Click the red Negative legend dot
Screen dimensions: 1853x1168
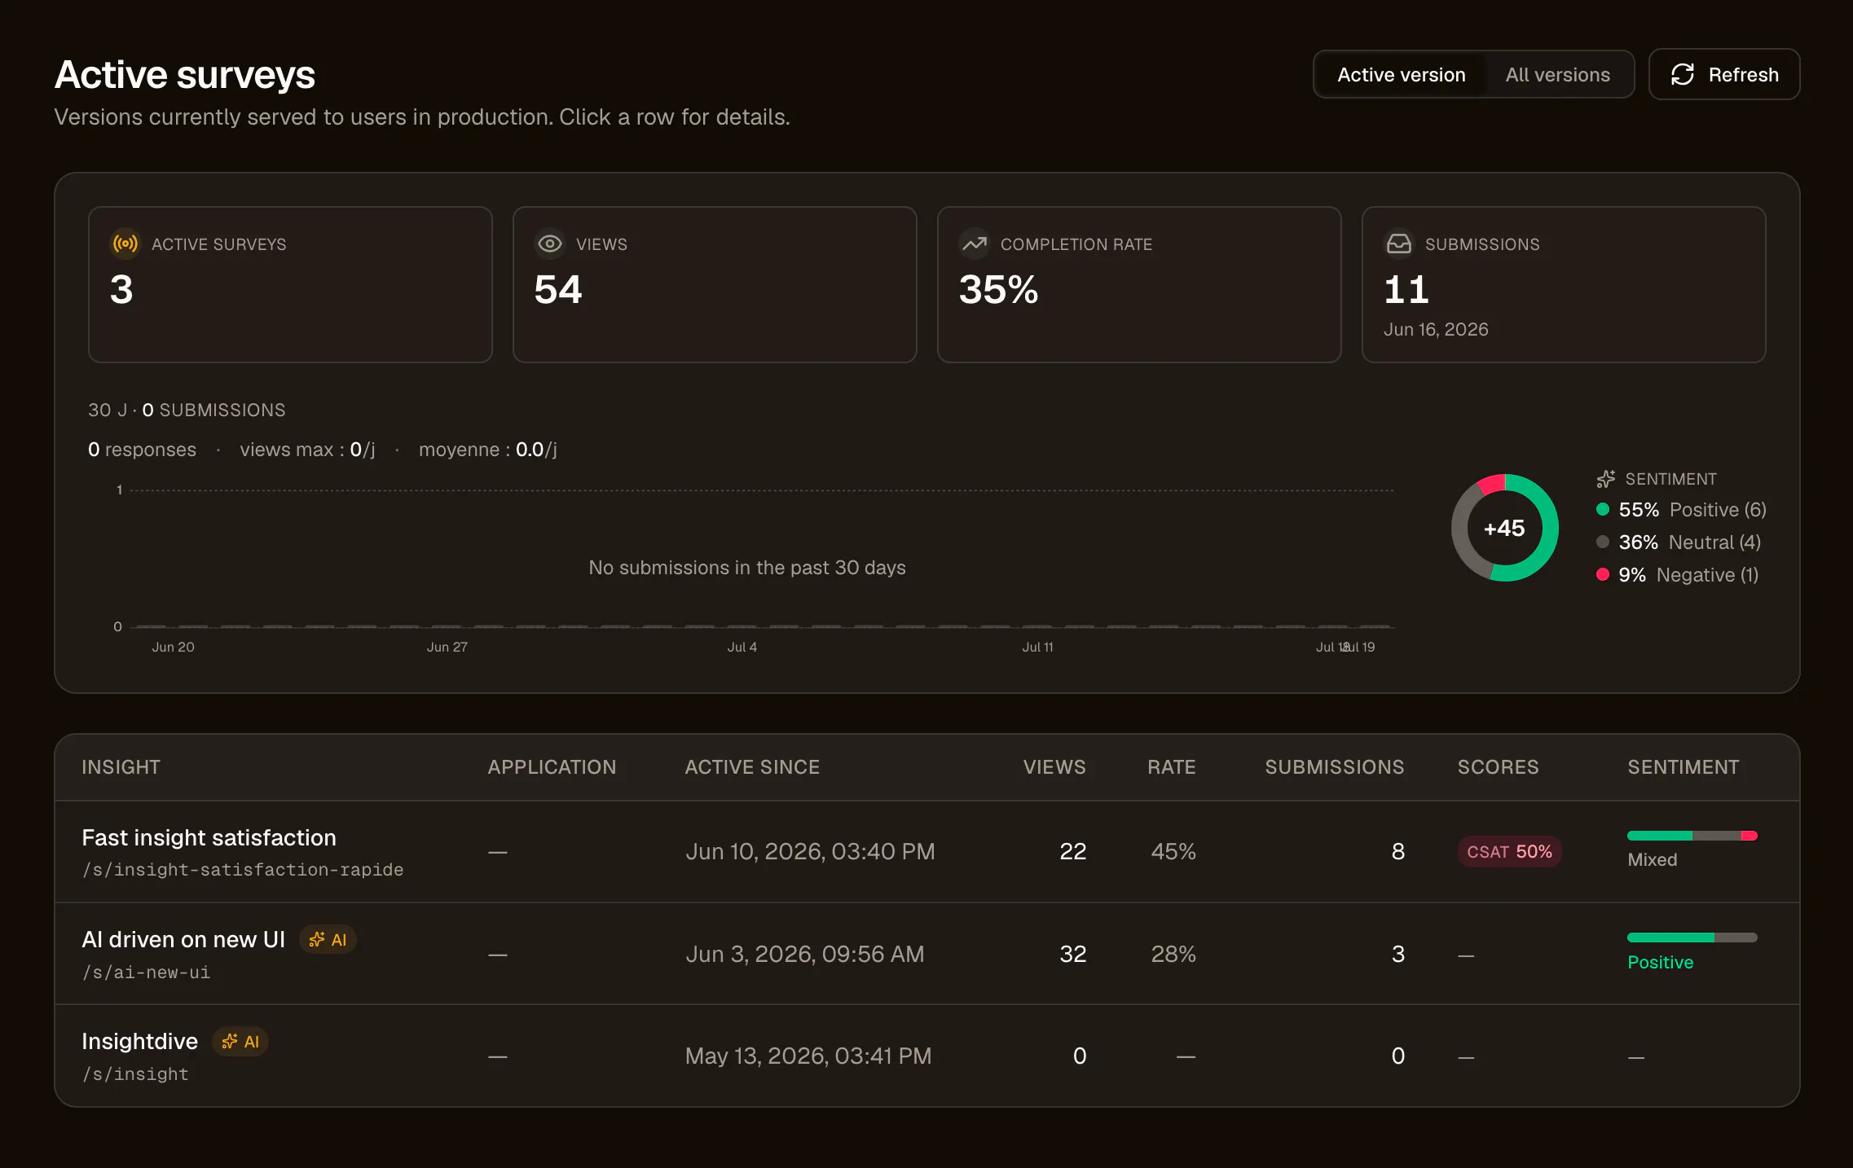(x=1603, y=575)
